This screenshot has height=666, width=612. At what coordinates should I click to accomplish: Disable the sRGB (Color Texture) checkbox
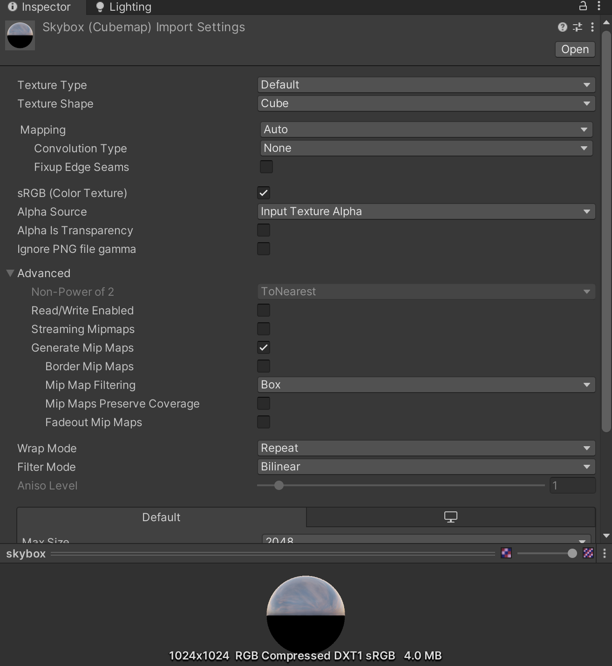pos(264,193)
